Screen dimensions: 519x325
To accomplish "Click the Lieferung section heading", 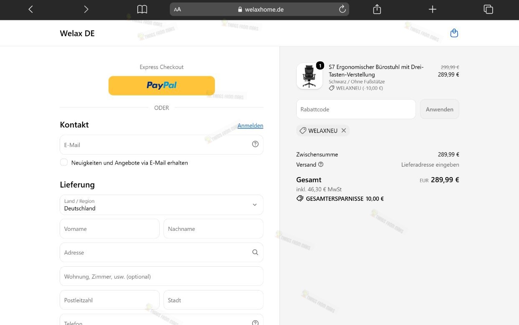I will [77, 185].
